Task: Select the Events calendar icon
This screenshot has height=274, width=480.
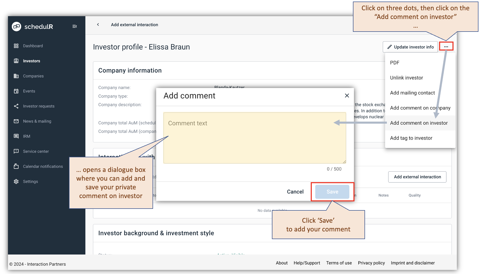Action: 16,91
